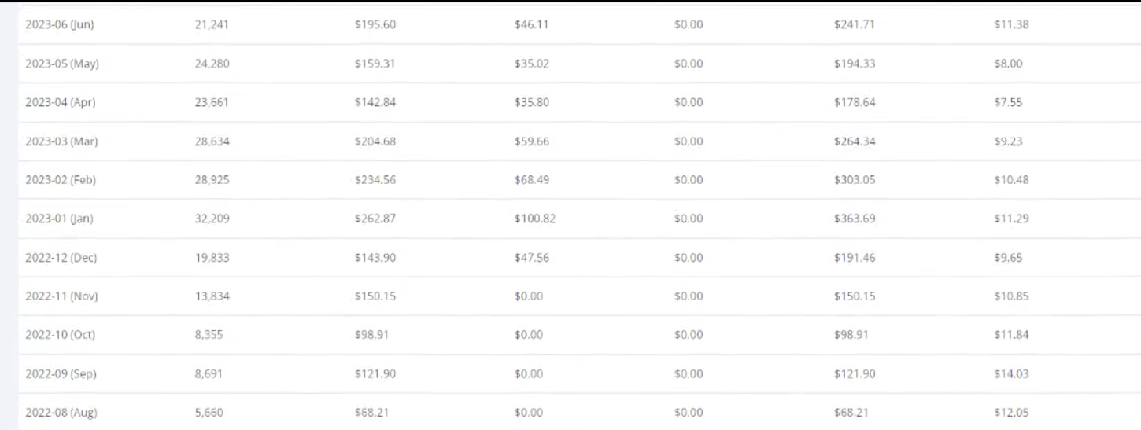The height and width of the screenshot is (430, 1141).
Task: Click the $59.66 amount for March 2023
Action: point(532,141)
